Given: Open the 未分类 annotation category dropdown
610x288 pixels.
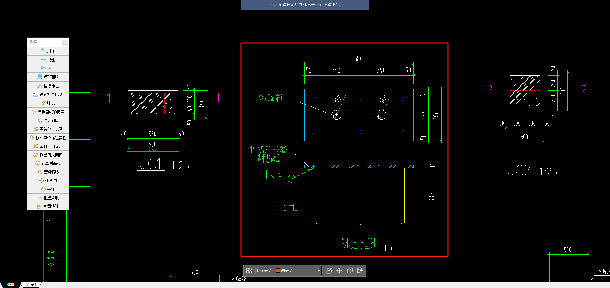Looking at the screenshot, I should click(x=298, y=271).
